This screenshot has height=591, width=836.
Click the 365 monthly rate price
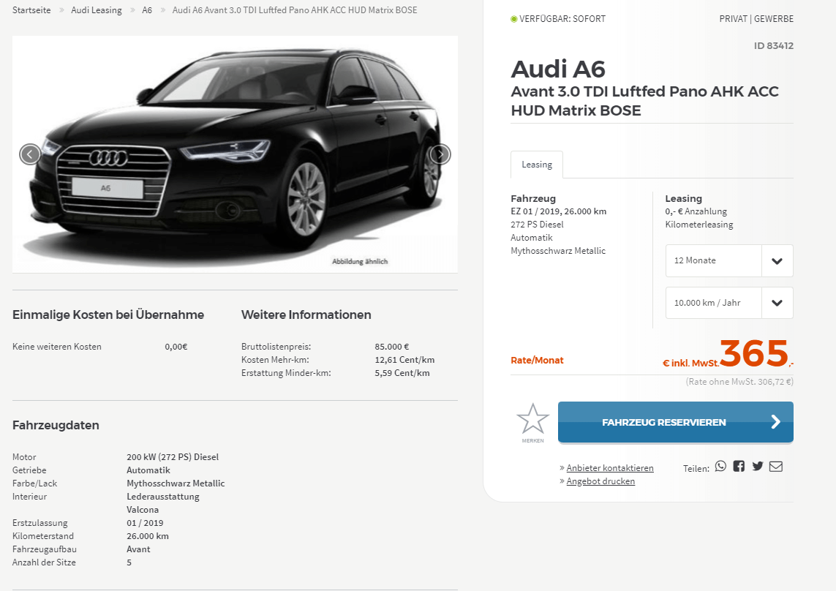click(753, 353)
